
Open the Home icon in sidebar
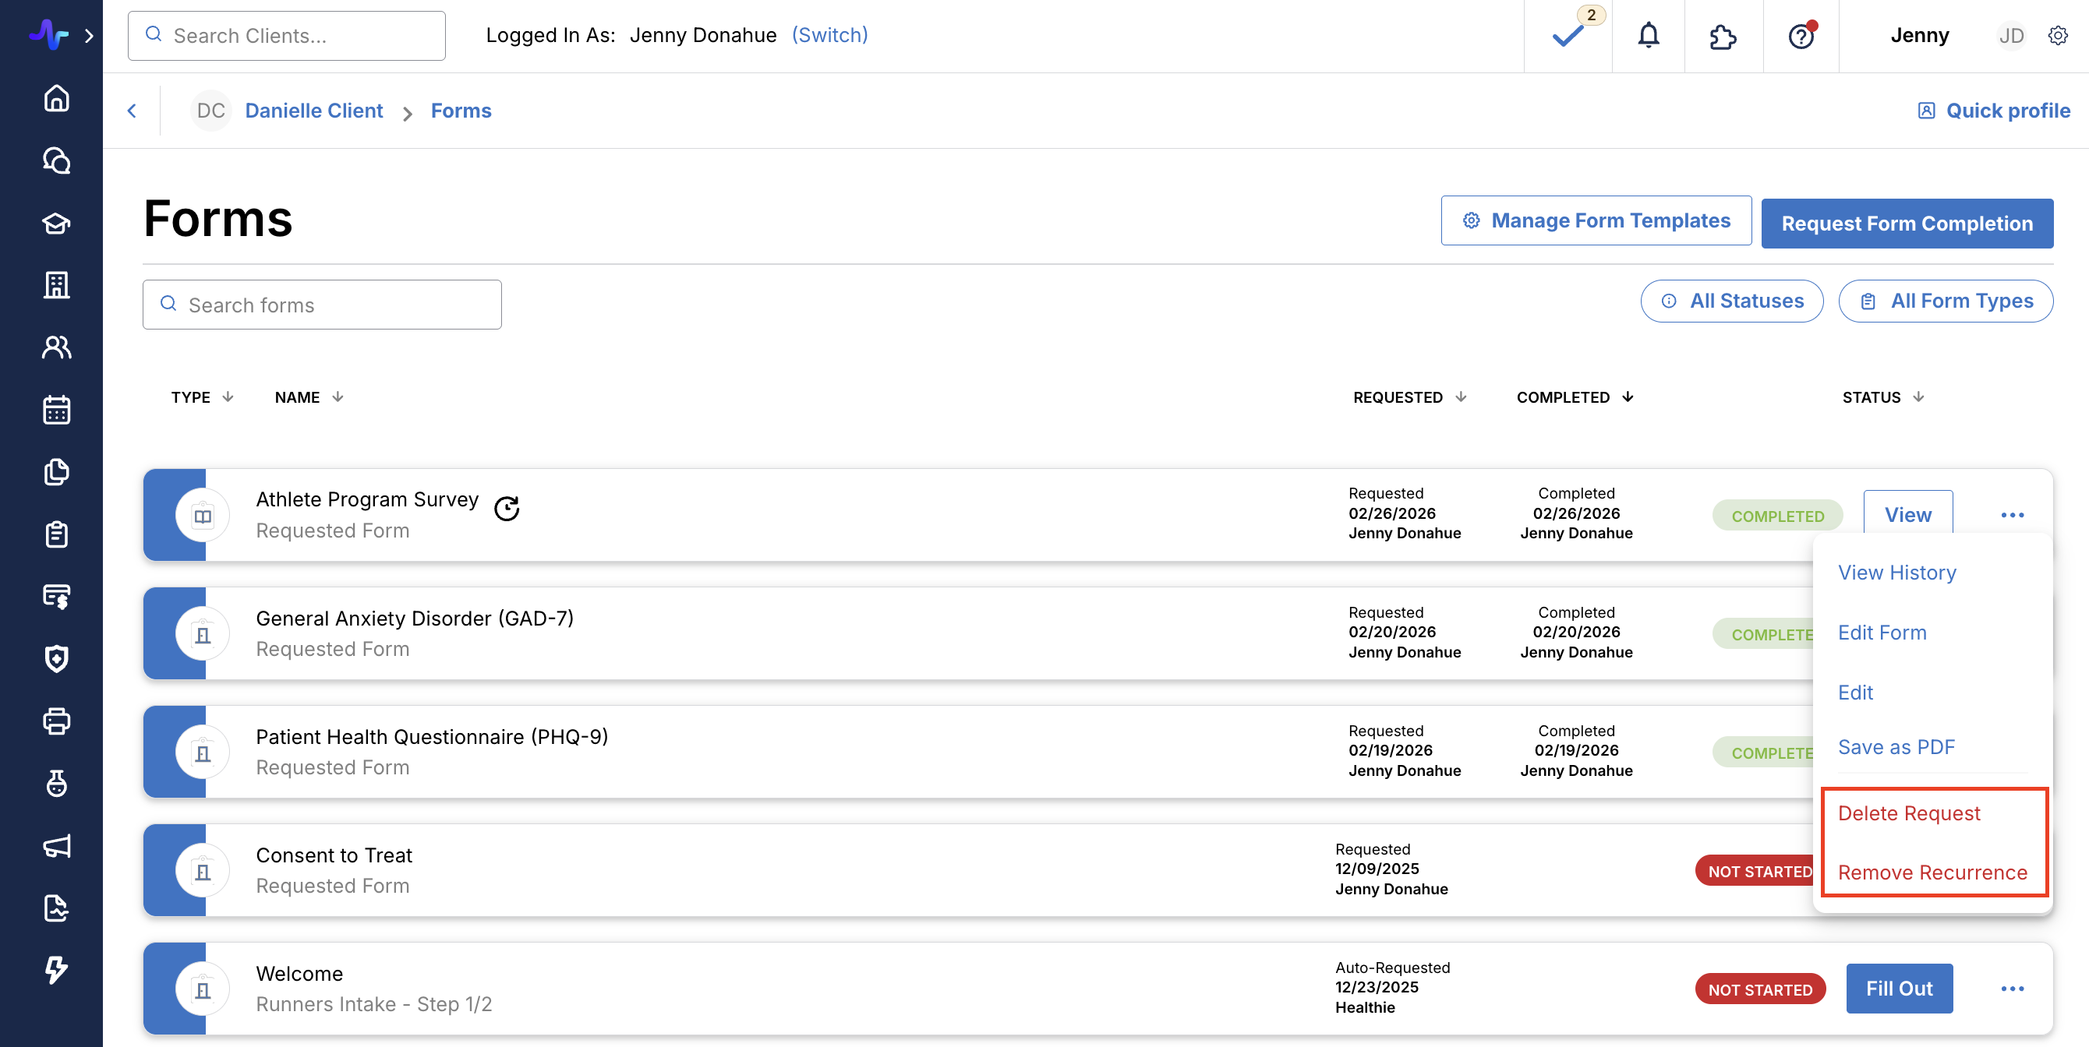pyautogui.click(x=56, y=98)
